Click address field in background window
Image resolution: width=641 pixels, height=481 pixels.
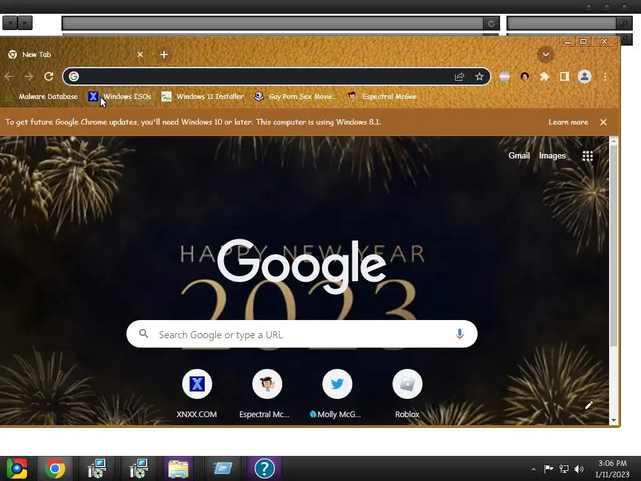click(273, 23)
